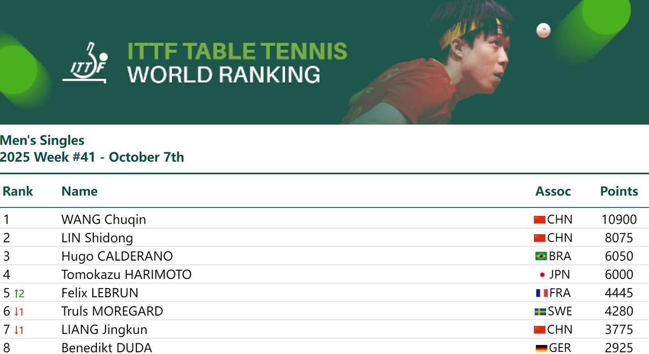
Task: Open WANG Chuqin's player name
Action: (103, 220)
